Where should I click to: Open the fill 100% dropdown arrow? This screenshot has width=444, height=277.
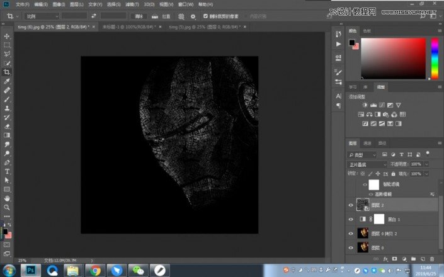(426, 174)
